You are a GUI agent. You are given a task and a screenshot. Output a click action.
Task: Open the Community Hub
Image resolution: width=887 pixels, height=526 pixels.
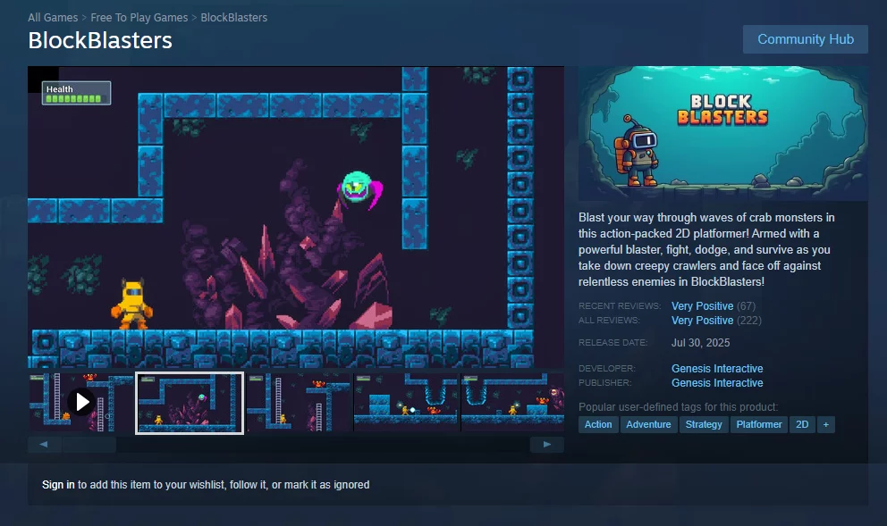coord(805,39)
